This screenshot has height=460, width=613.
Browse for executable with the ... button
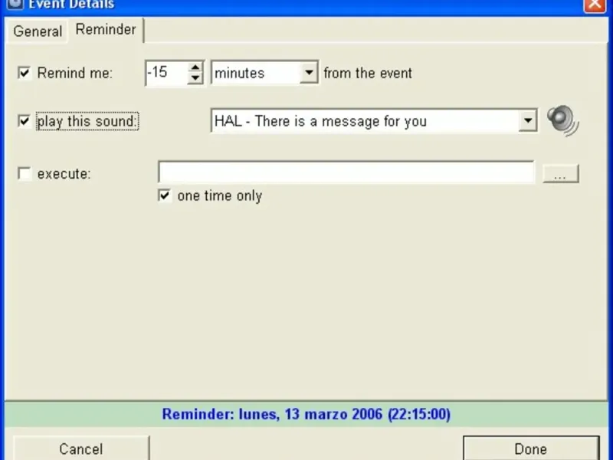[x=561, y=174]
